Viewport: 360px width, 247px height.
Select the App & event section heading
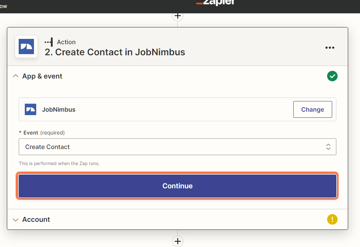coord(42,76)
